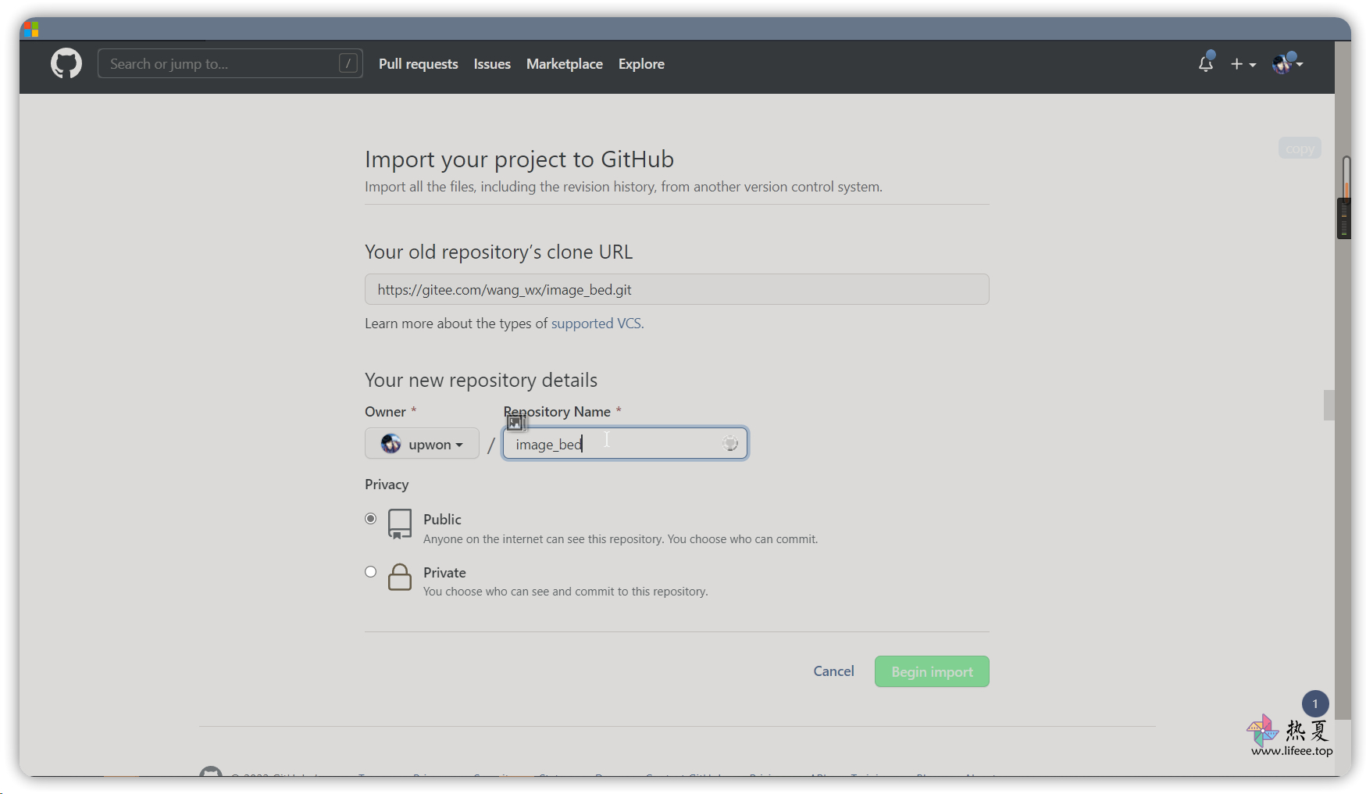The width and height of the screenshot is (1366, 794).
Task: Open GitHub home via Octocat logo
Action: [x=66, y=63]
